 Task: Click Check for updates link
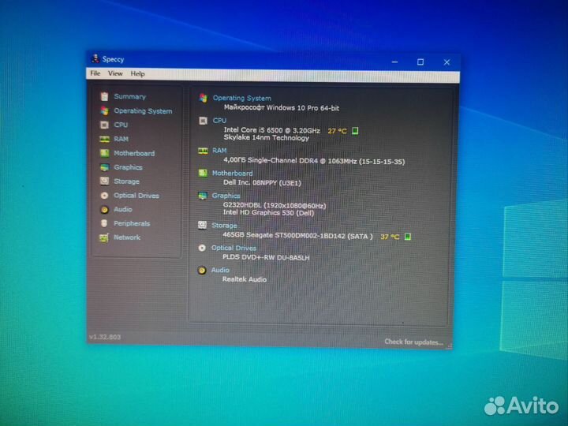413,342
